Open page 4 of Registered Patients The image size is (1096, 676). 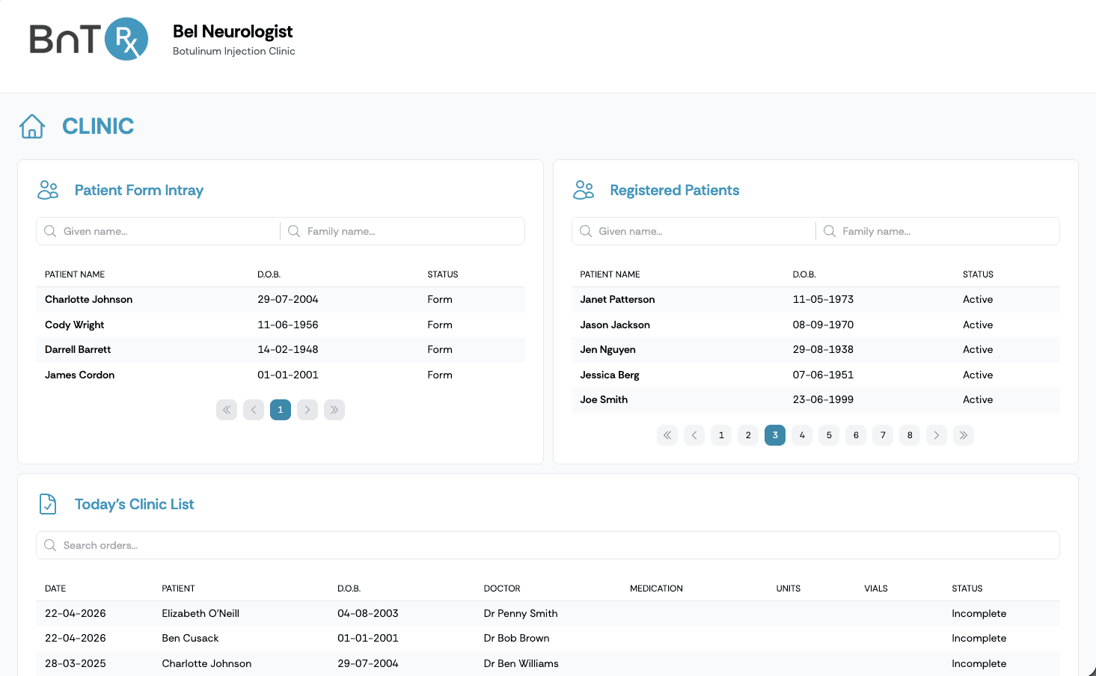(x=802, y=435)
